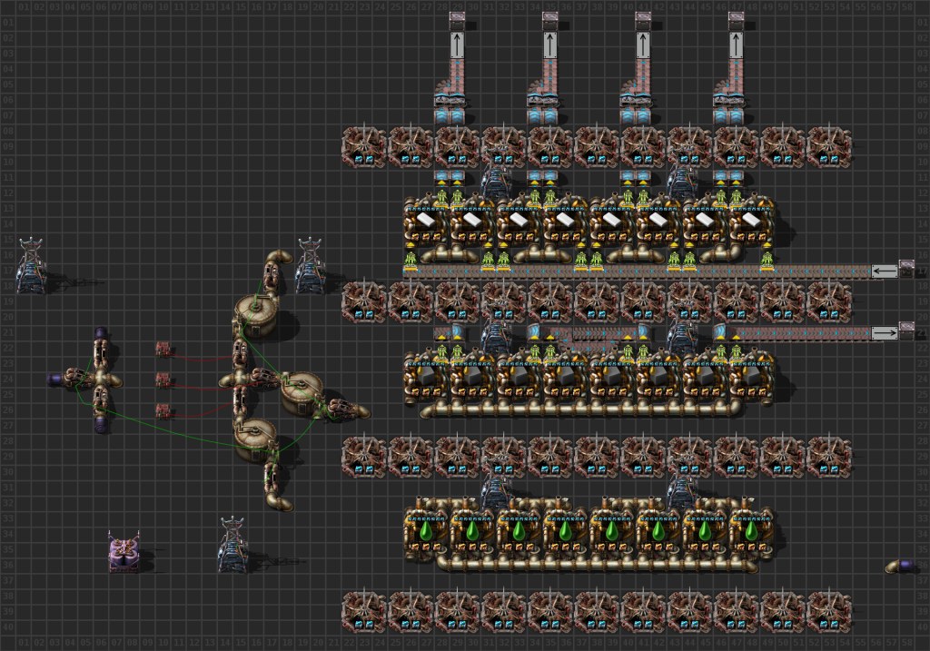
Task: Open the third plastic bar chemical plant
Action: pyautogui.click(x=519, y=223)
